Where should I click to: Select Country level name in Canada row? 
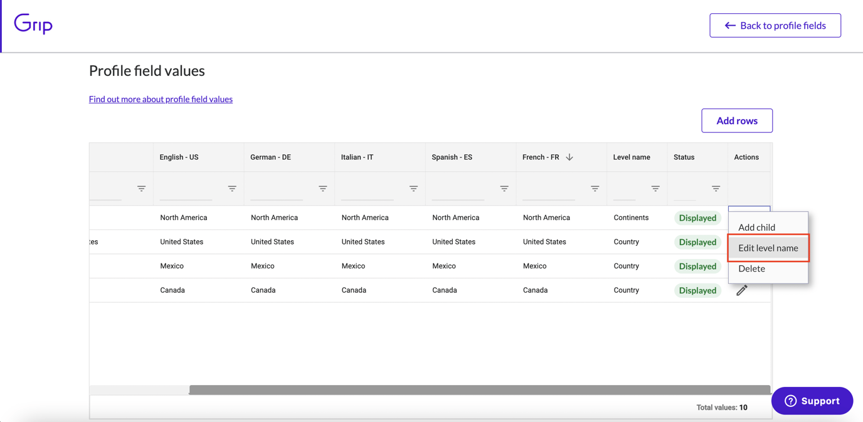626,290
